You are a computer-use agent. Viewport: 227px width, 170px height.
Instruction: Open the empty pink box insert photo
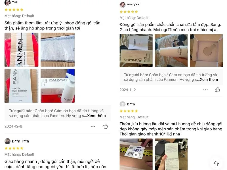[x=206, y=50]
